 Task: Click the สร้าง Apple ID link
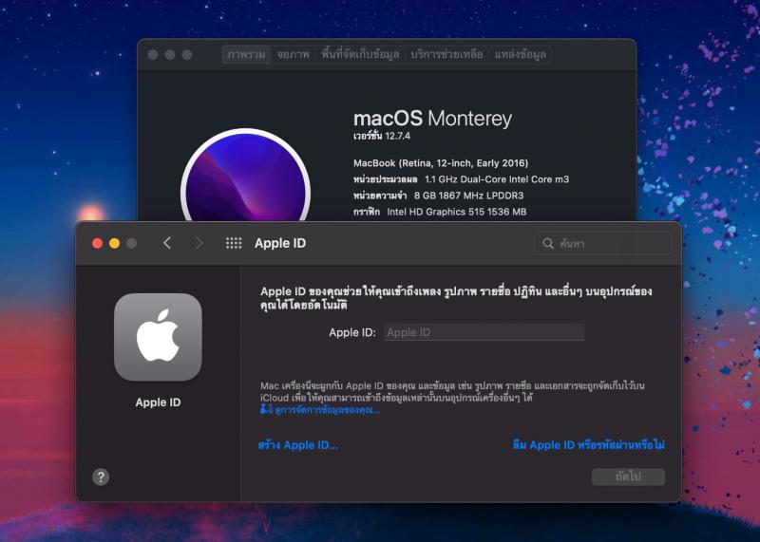pyautogui.click(x=297, y=444)
